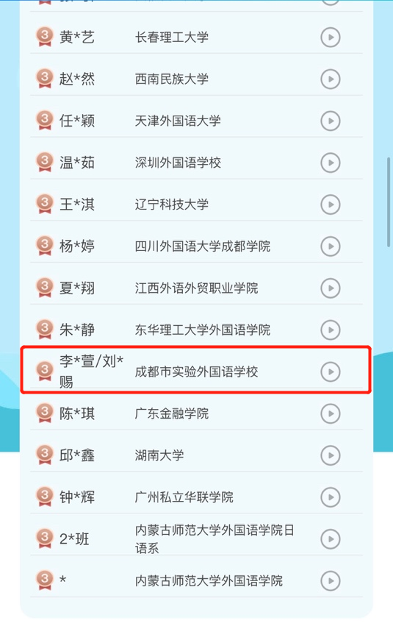The image size is (393, 640).
Task: Play 赵*然's submission from 西南民族大学
Action: coord(331,79)
